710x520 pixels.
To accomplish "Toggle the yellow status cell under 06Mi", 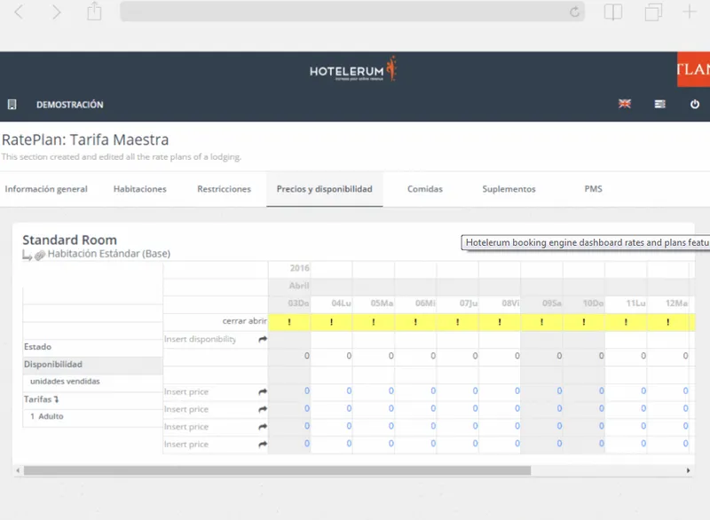I will (415, 322).
